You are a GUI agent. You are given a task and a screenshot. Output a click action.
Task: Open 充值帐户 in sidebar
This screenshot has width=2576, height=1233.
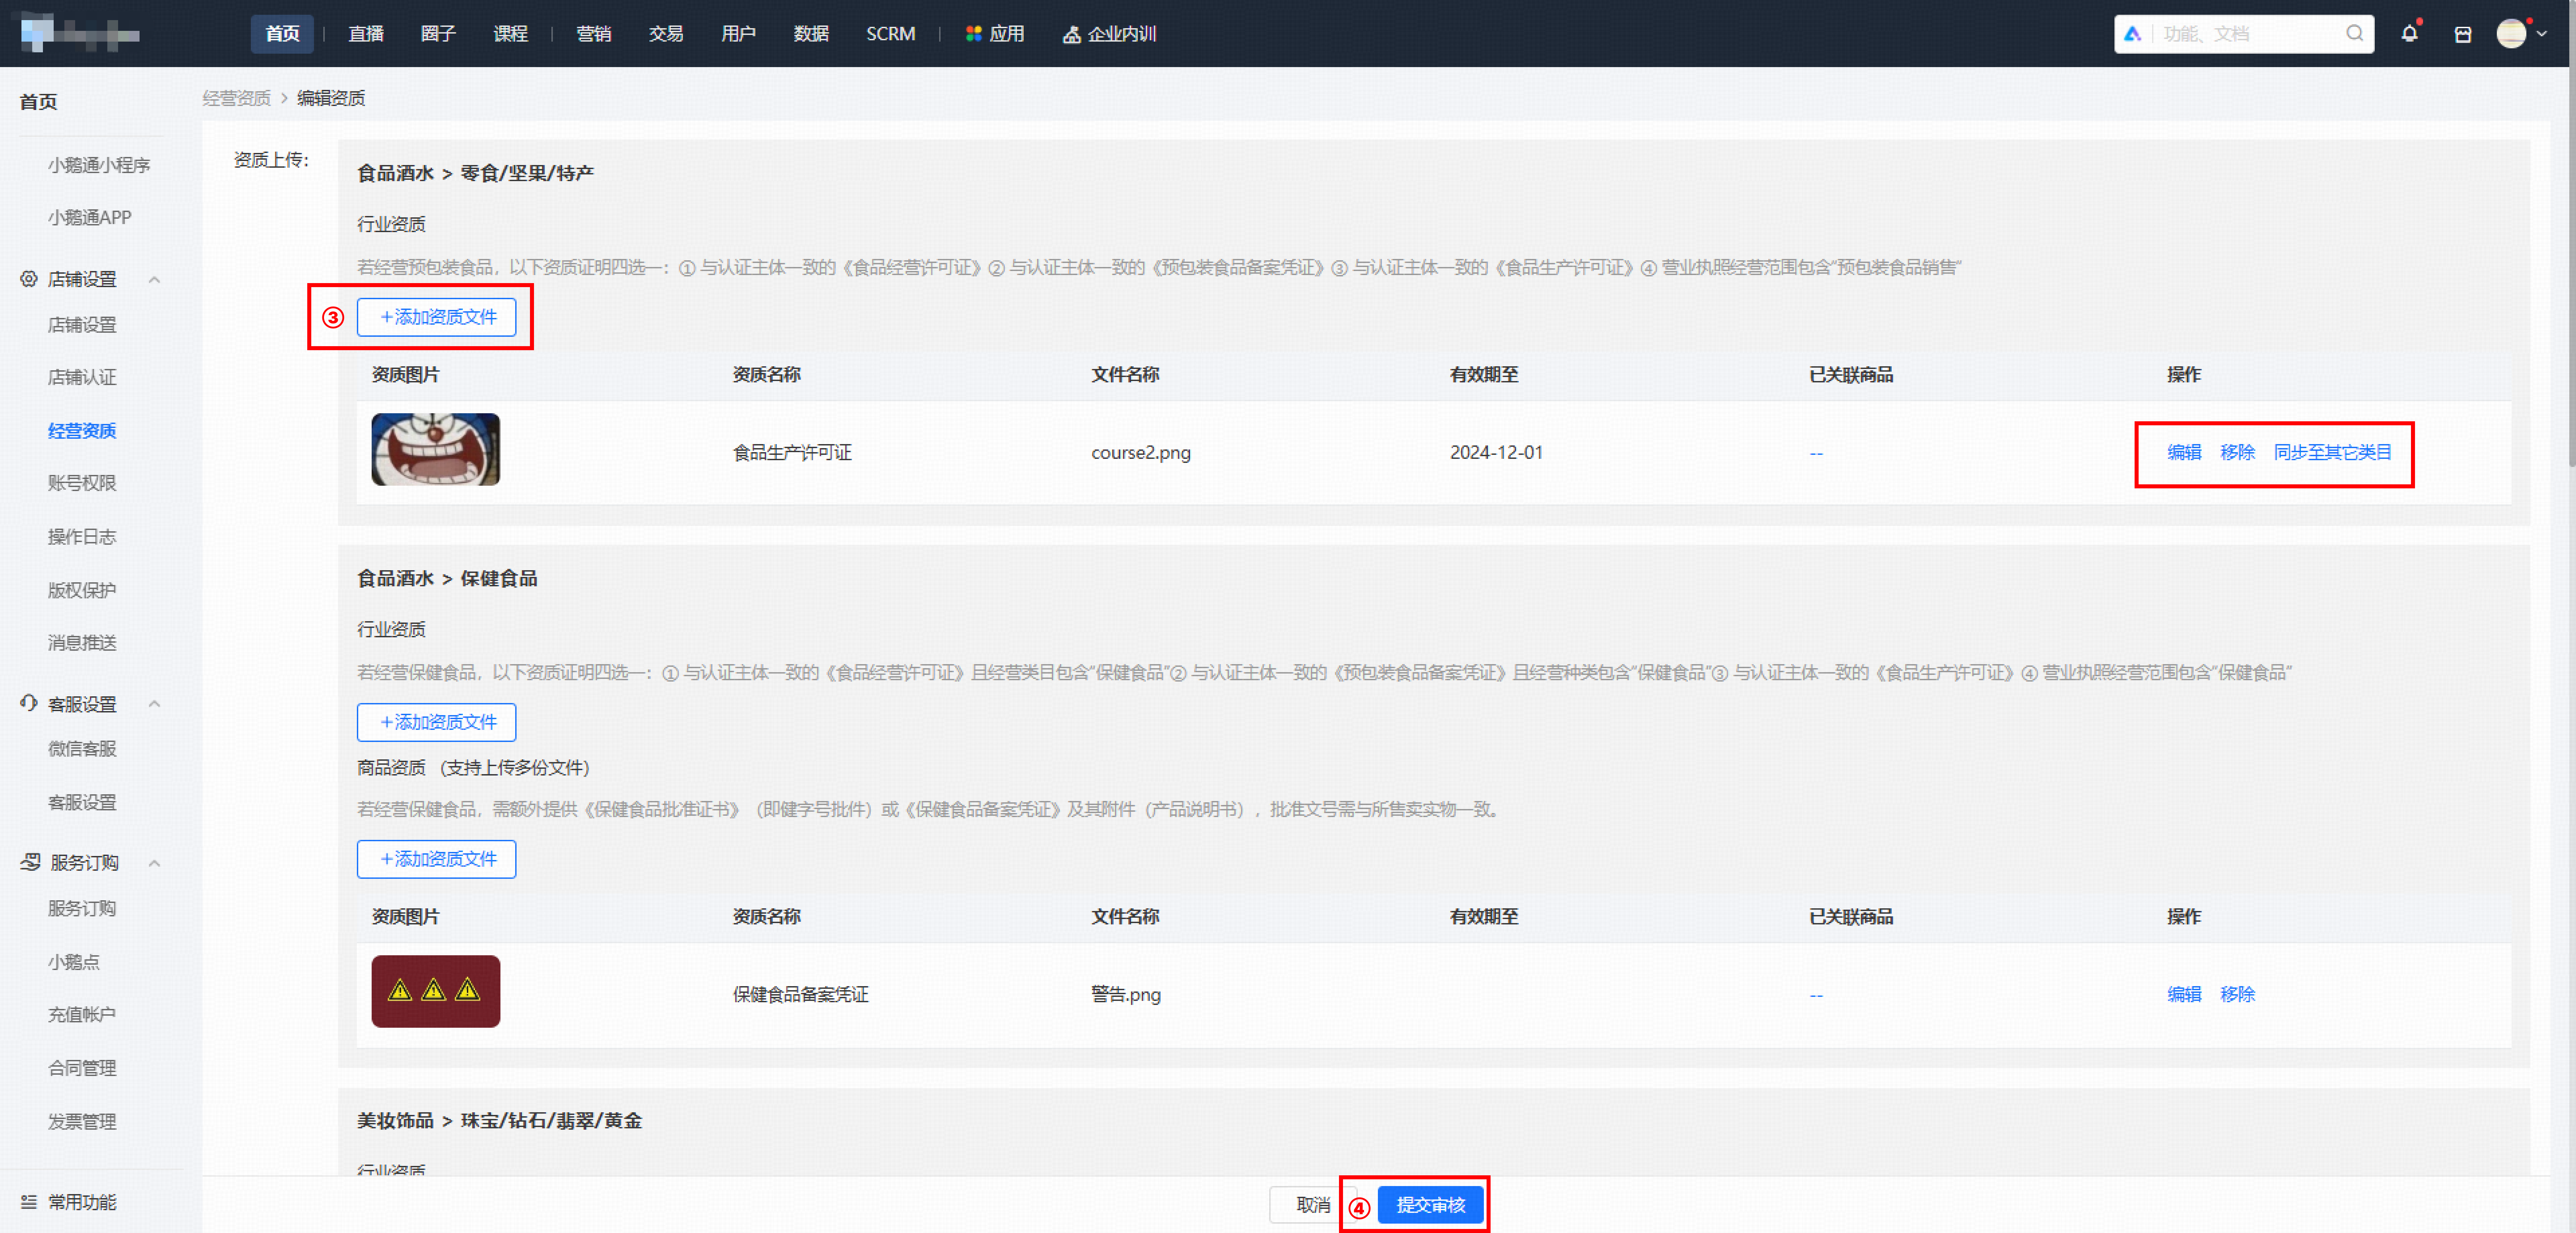coord(82,1015)
